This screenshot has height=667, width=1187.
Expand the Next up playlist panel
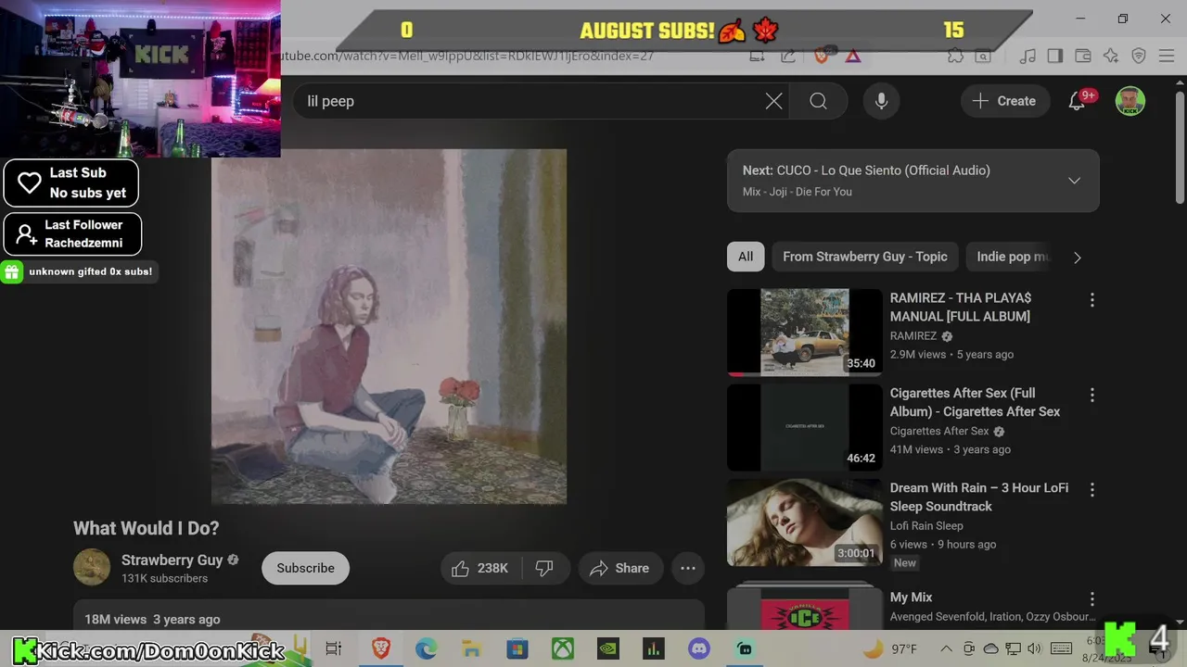coord(1074,181)
